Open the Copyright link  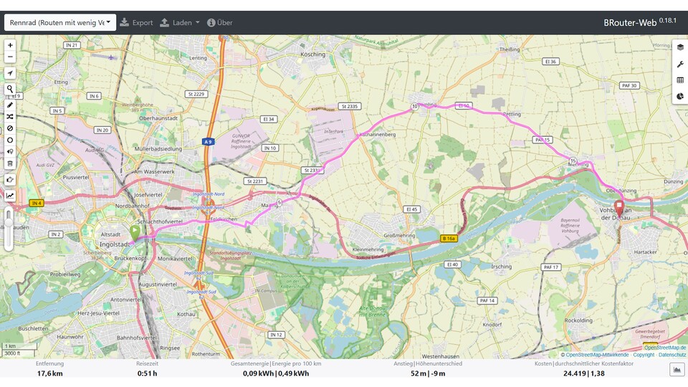click(x=644, y=355)
